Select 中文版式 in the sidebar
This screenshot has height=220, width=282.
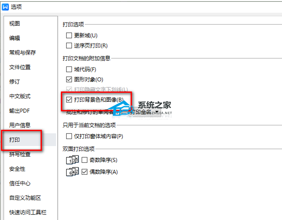pos(20,96)
